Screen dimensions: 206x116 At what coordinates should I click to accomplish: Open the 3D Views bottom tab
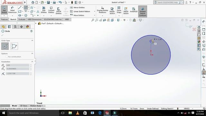click(x=23, y=106)
